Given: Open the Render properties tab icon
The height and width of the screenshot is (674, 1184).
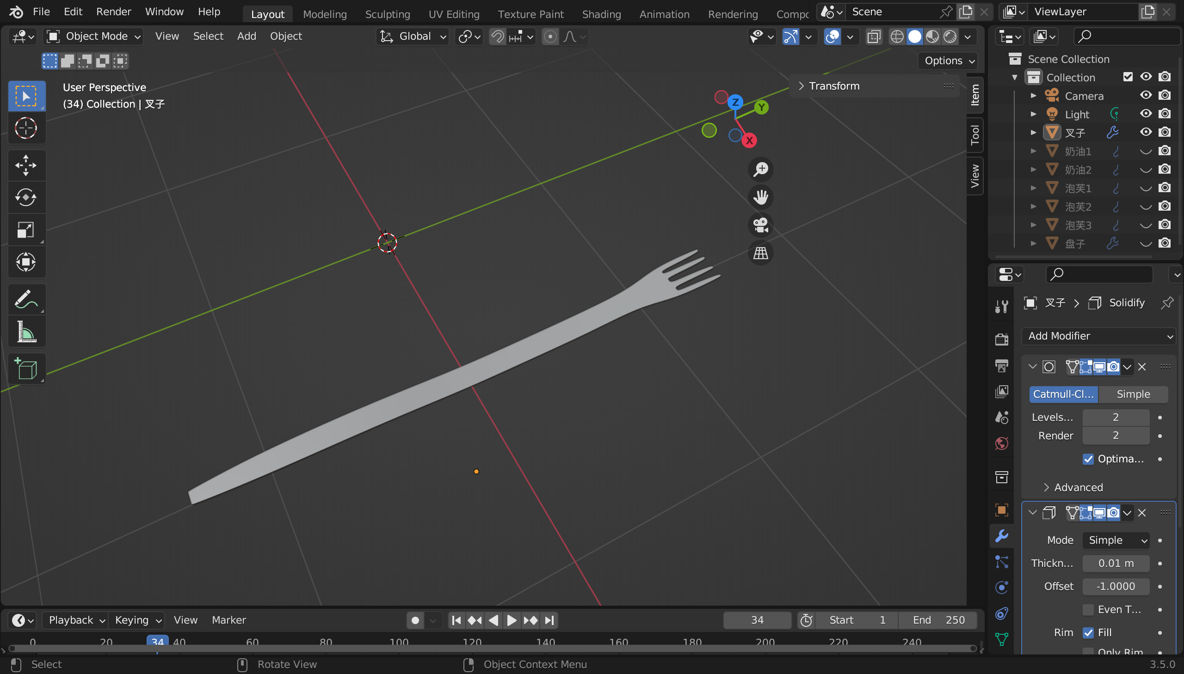Looking at the screenshot, I should coord(1001,340).
